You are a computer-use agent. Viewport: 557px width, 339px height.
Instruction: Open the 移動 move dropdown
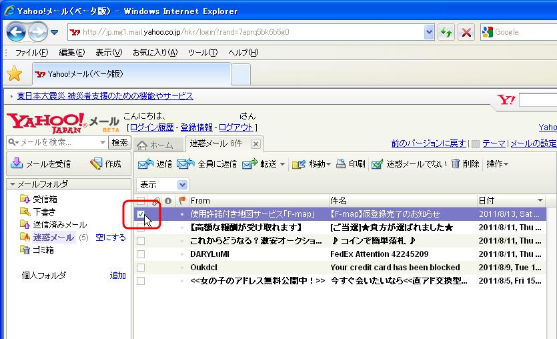[x=312, y=163]
